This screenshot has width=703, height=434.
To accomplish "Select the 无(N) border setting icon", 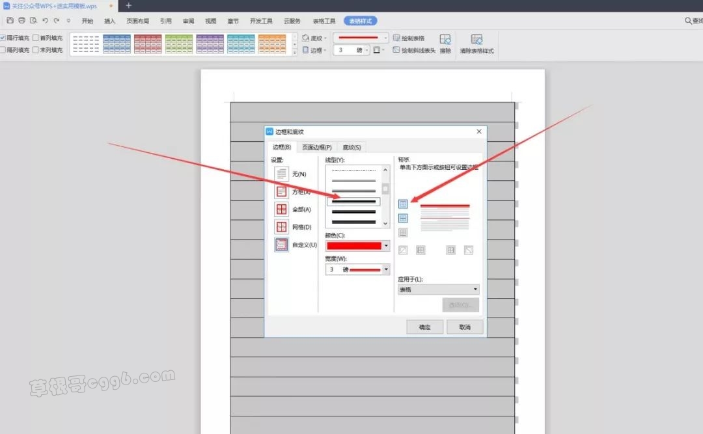I will click(281, 174).
